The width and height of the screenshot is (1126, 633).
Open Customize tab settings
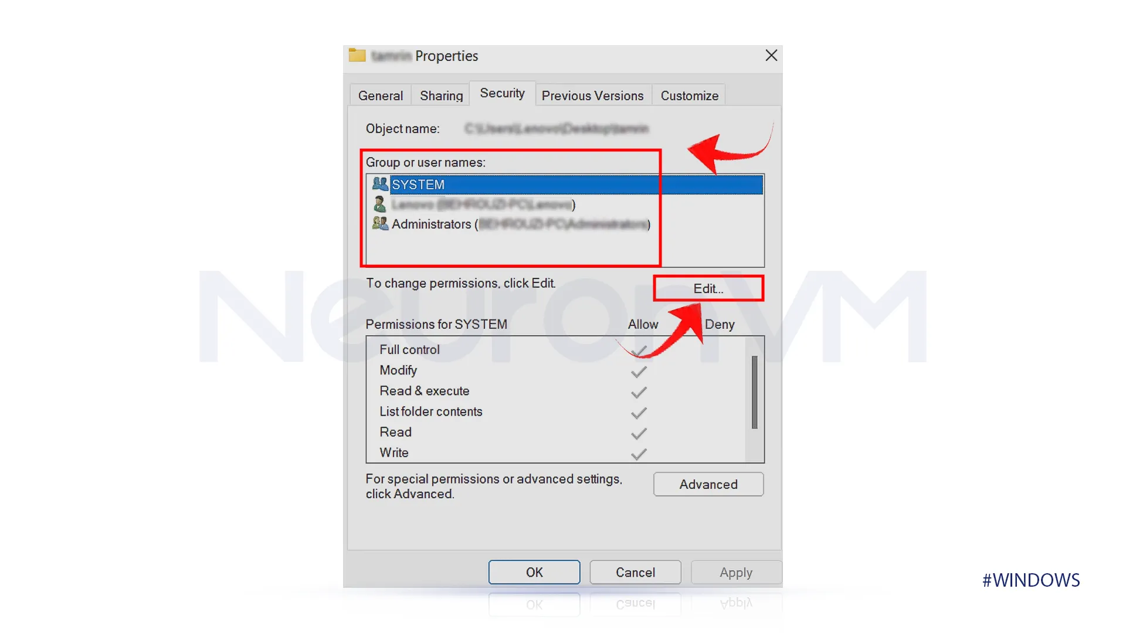pyautogui.click(x=689, y=95)
